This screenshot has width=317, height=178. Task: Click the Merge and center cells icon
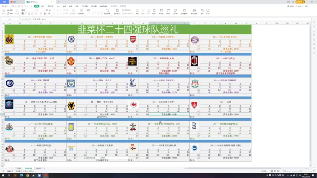click(73, 11)
